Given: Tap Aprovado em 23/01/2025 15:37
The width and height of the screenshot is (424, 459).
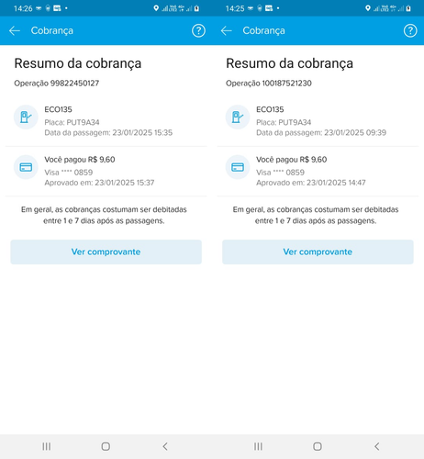Looking at the screenshot, I should tap(99, 183).
